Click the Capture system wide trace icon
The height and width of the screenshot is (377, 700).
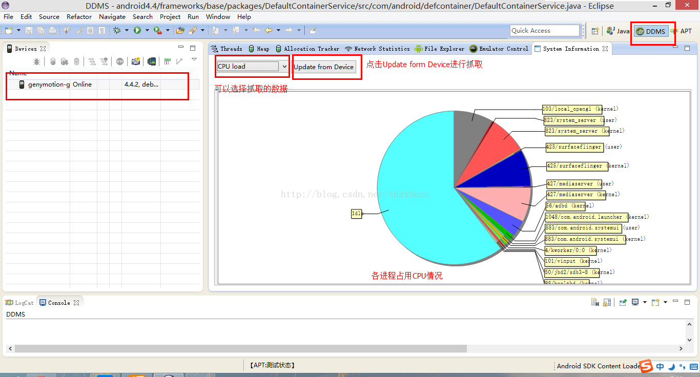(x=167, y=61)
